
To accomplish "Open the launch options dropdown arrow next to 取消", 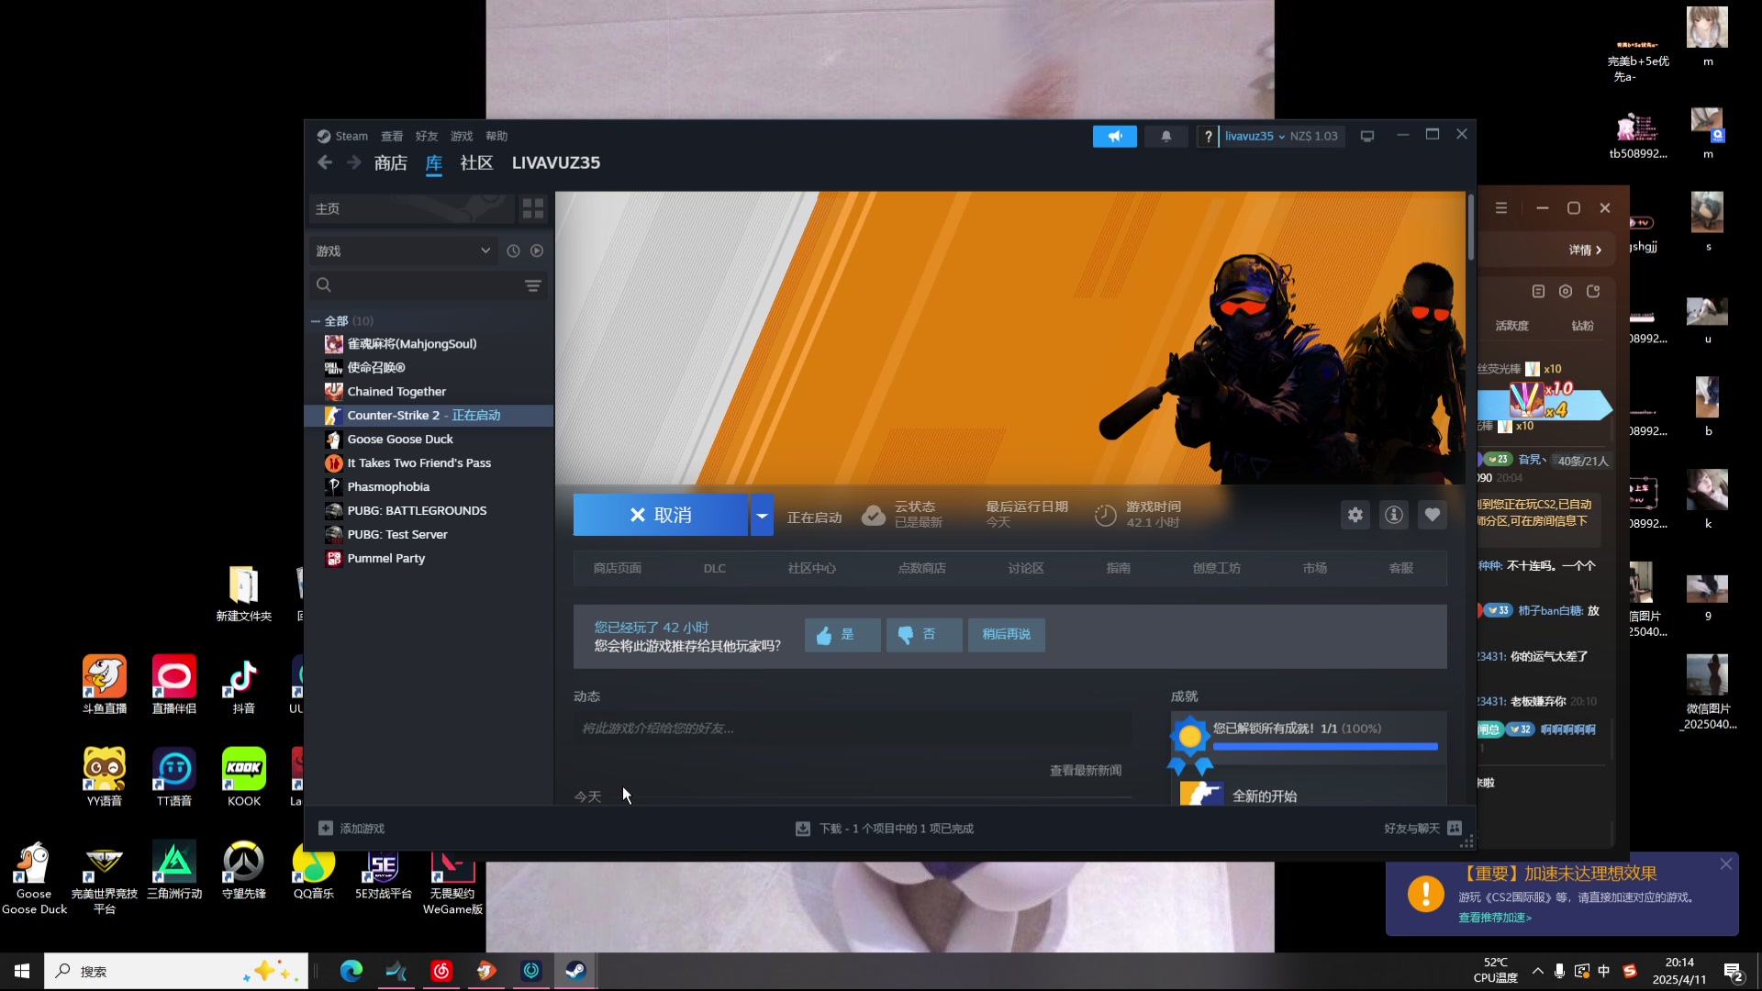I will (762, 515).
